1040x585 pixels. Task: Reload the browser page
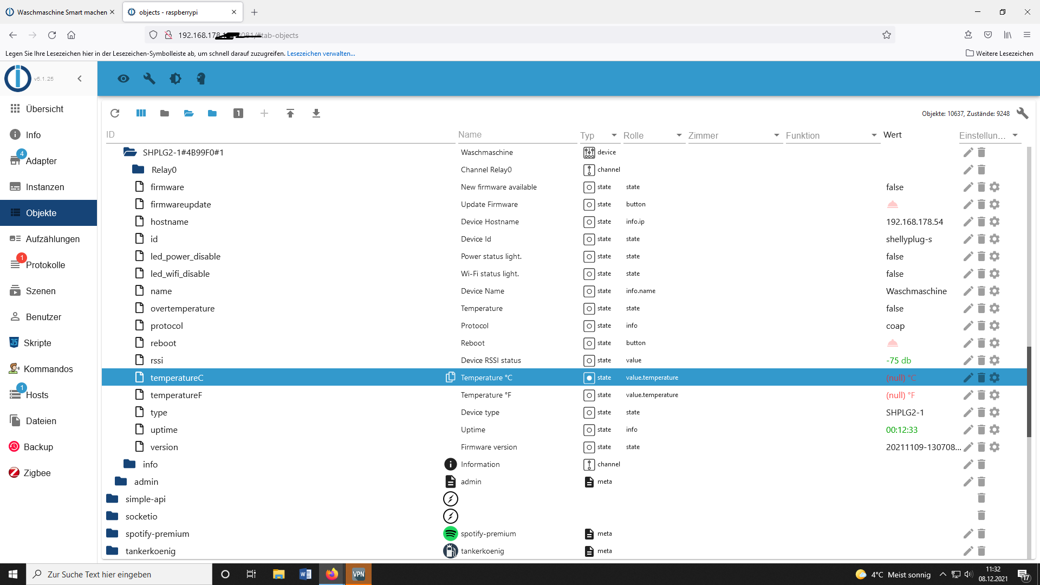click(52, 35)
